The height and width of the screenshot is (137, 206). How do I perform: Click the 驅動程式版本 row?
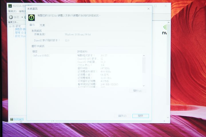[92, 55]
